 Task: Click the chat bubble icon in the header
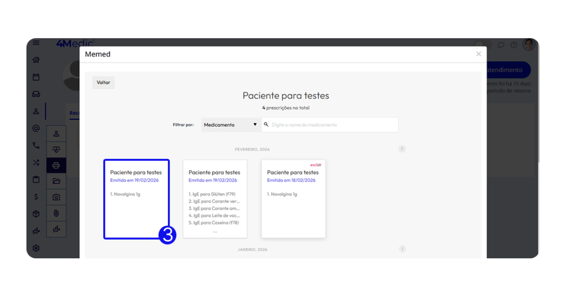point(501,45)
